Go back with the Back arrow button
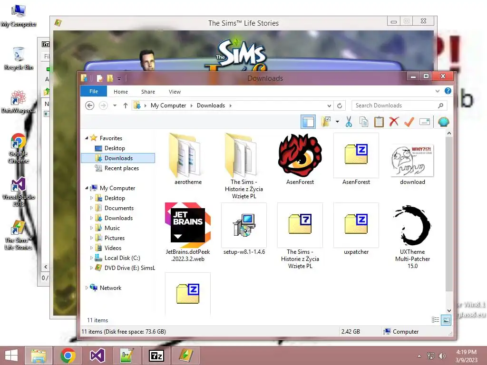 coord(90,106)
